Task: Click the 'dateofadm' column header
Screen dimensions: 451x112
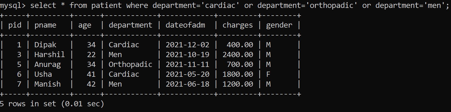Action: point(185,25)
